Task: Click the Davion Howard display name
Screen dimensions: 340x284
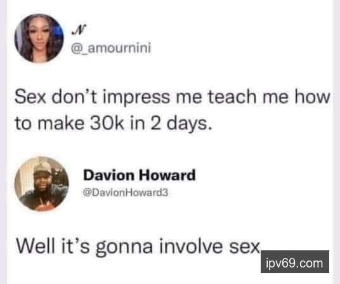Action: 140,175
